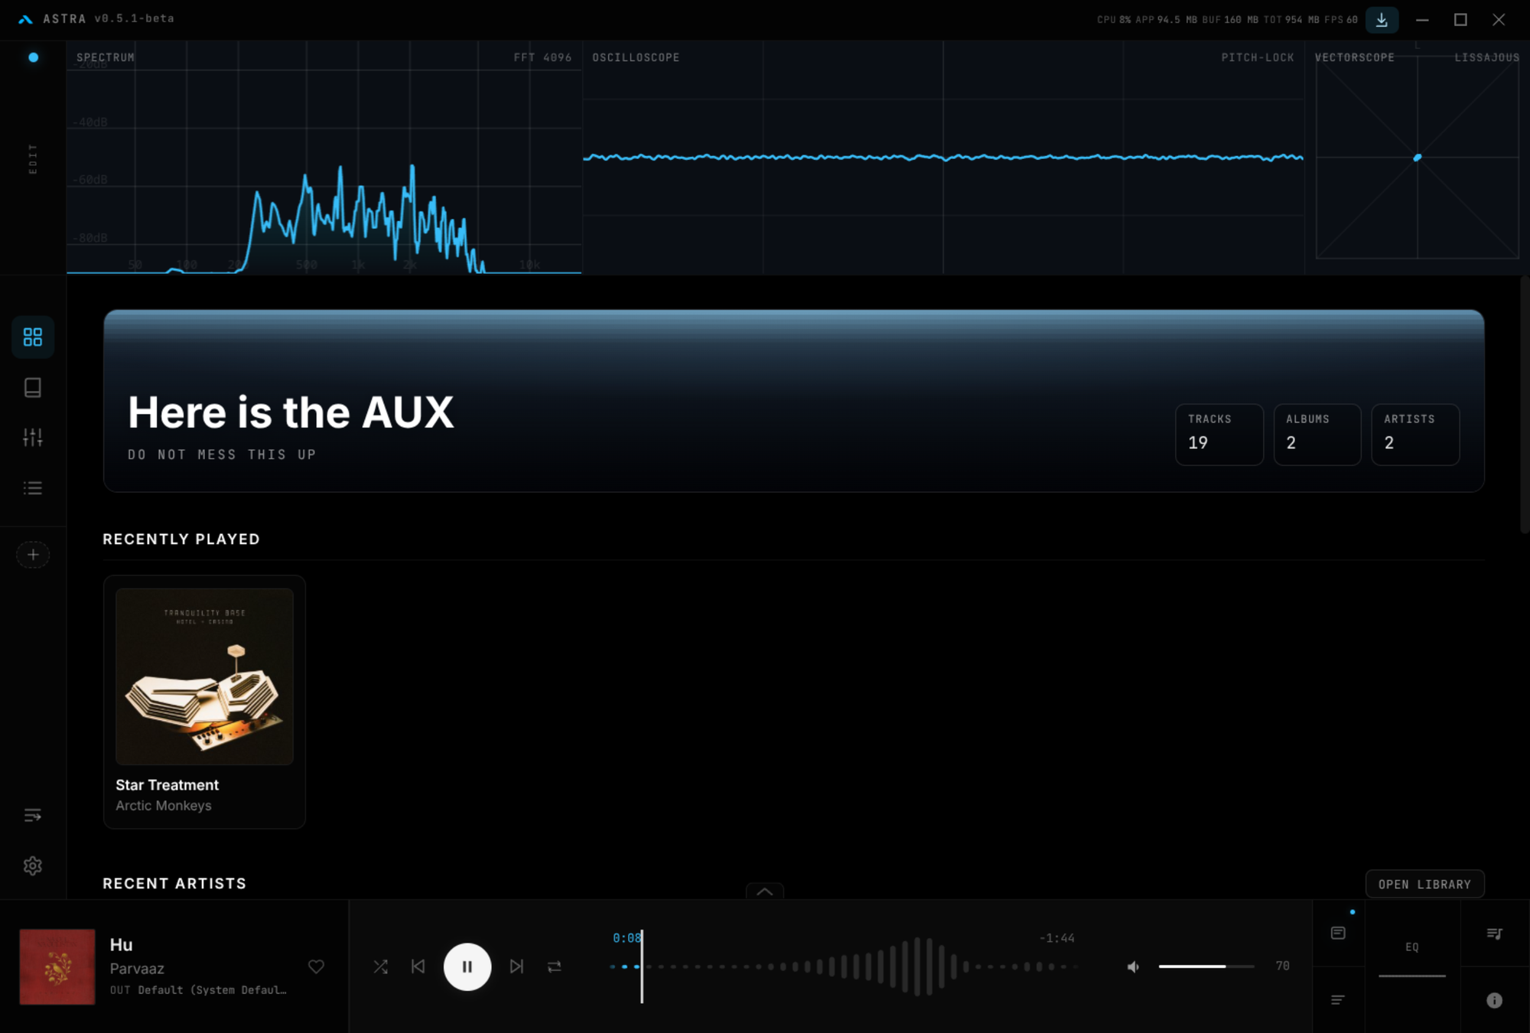Mute volume with speaker icon
1530x1033 pixels.
[1133, 967]
